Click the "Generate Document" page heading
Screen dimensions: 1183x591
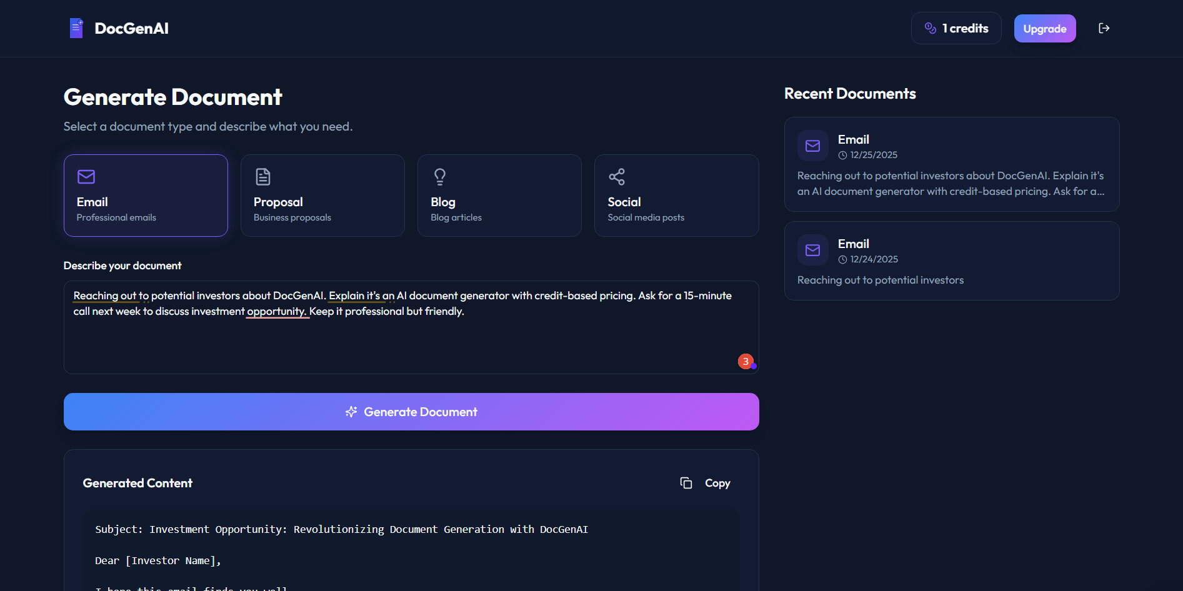[x=173, y=97]
